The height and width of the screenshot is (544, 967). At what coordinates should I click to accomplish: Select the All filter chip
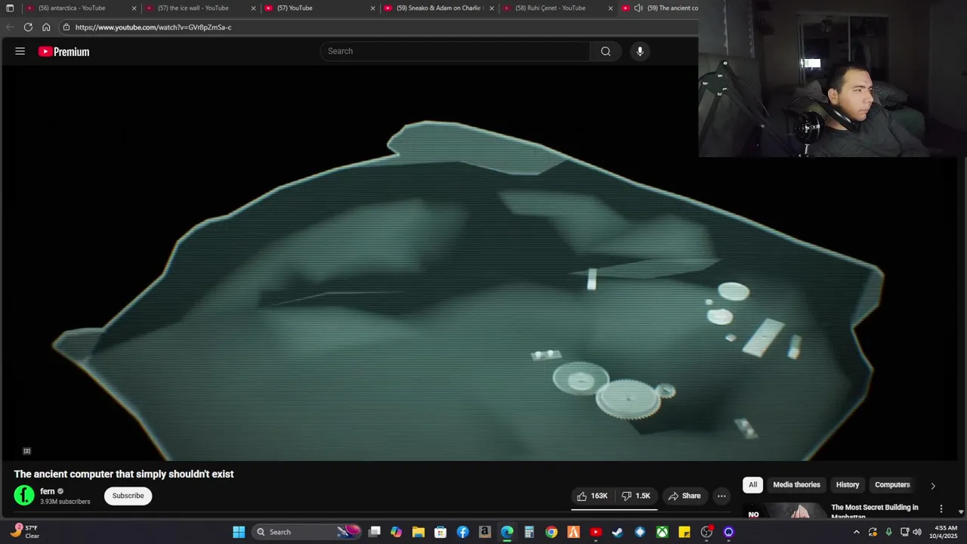click(x=752, y=485)
